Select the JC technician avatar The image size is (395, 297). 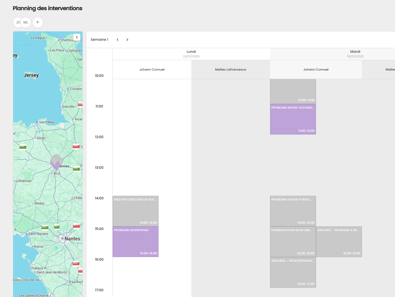click(x=18, y=22)
